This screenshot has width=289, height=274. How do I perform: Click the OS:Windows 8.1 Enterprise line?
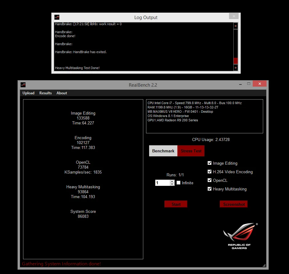(168, 116)
